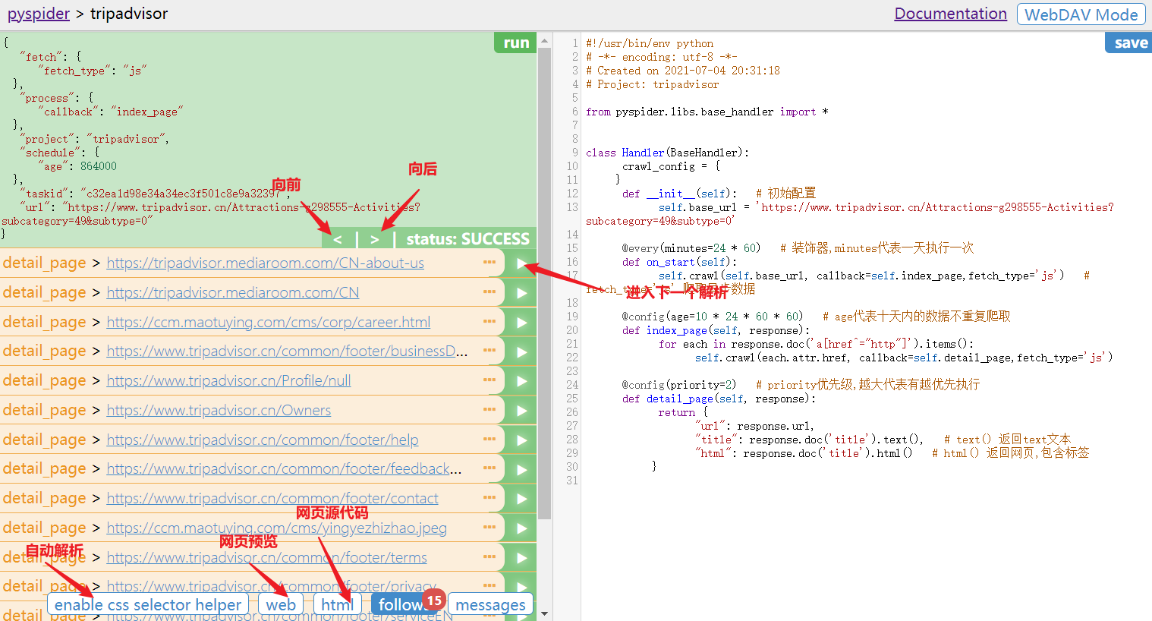Switch to WebDAV Mode
1152x621 pixels.
click(x=1081, y=14)
